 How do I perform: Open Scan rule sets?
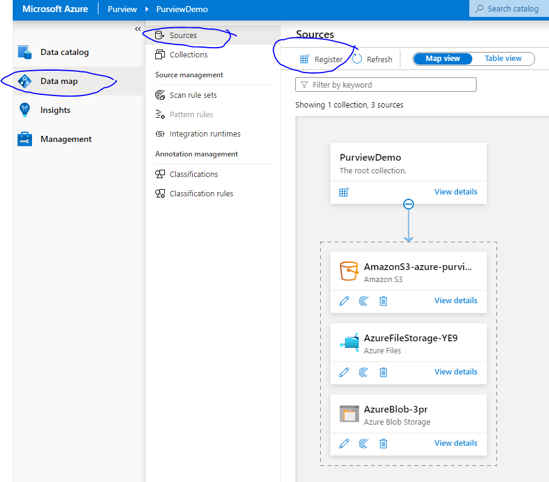213,95
